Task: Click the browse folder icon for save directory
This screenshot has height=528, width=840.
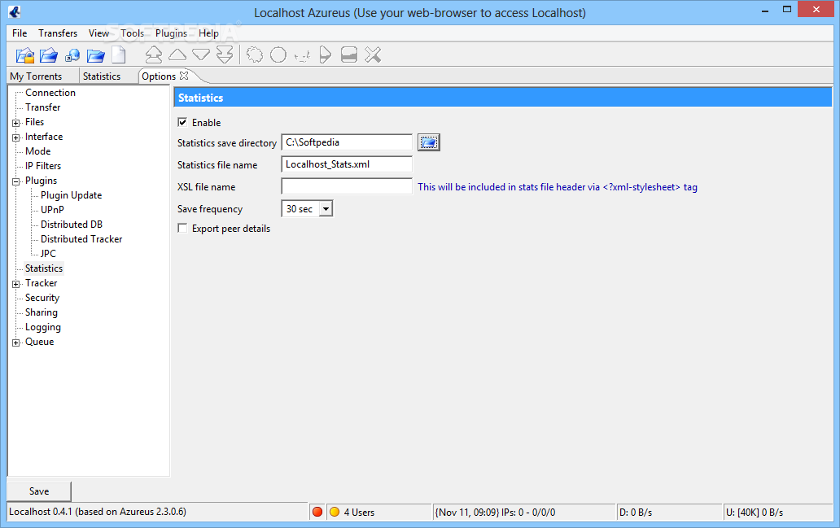Action: point(429,142)
